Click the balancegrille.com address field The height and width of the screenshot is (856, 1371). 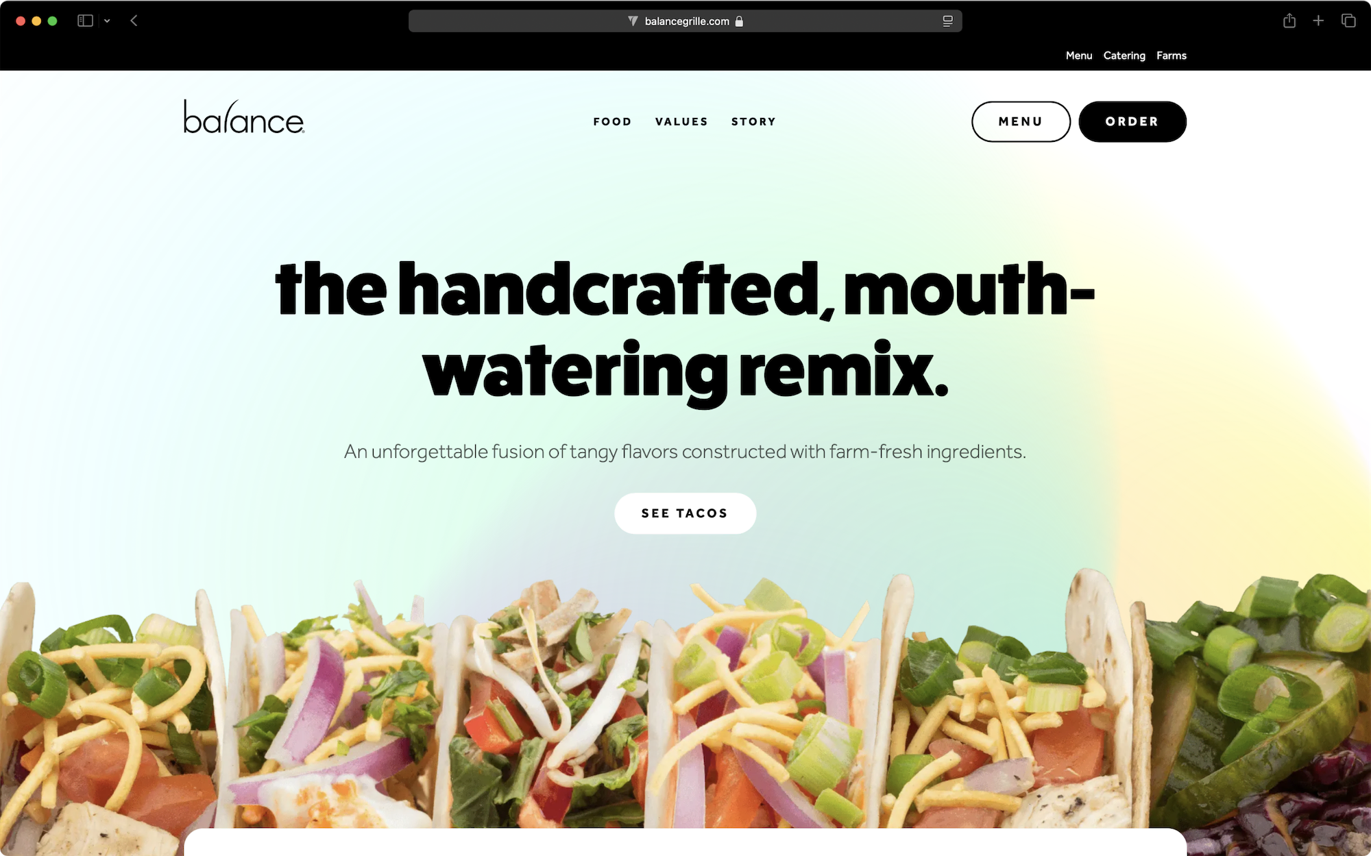coord(685,21)
